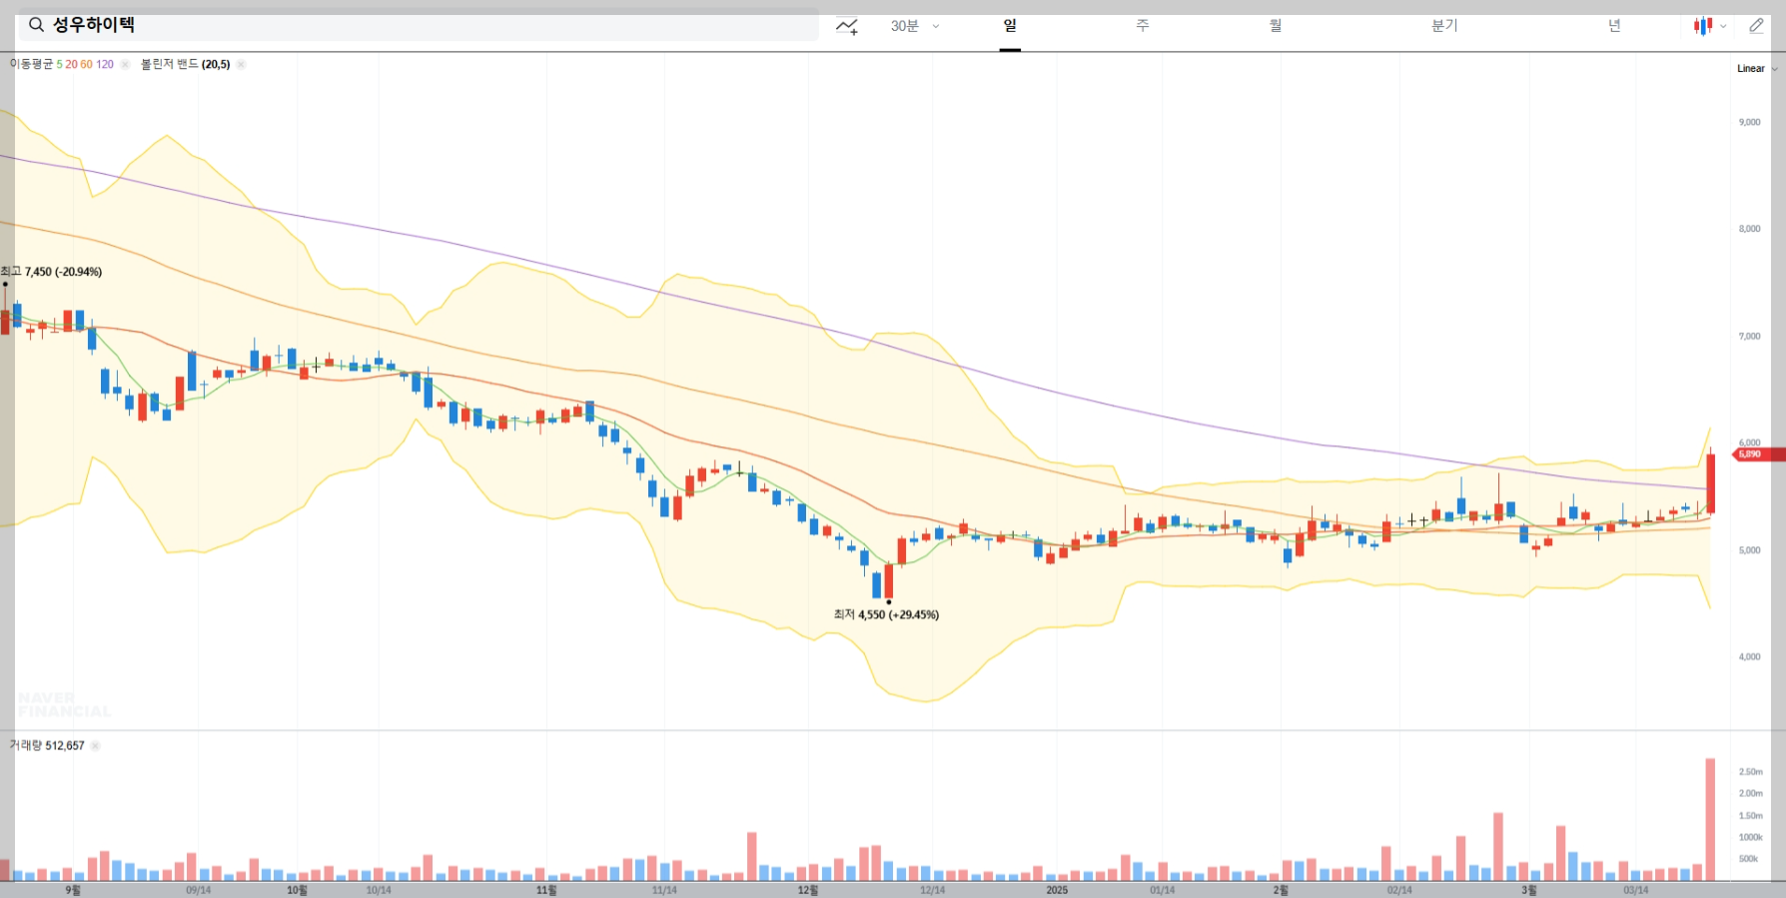Click the 9,000 price axis label
Viewport: 1786px width, 898px height.
pyautogui.click(x=1749, y=122)
